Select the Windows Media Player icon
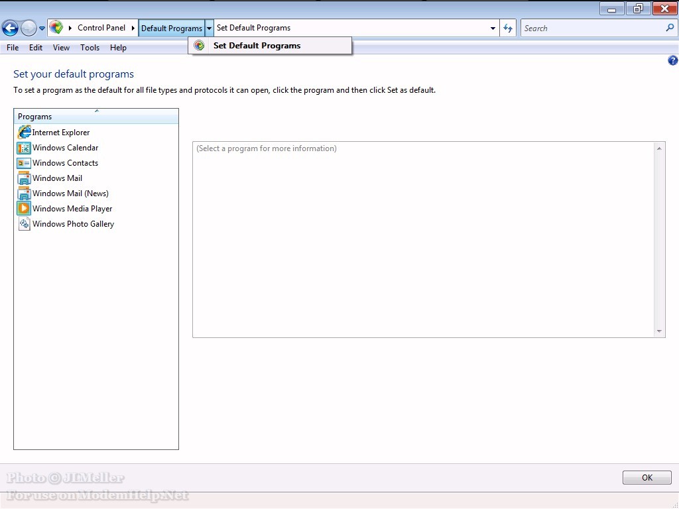The height and width of the screenshot is (509, 679). point(24,209)
